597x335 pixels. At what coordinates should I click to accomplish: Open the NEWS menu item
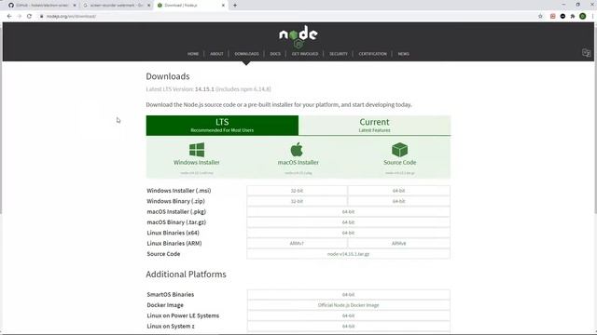point(404,54)
